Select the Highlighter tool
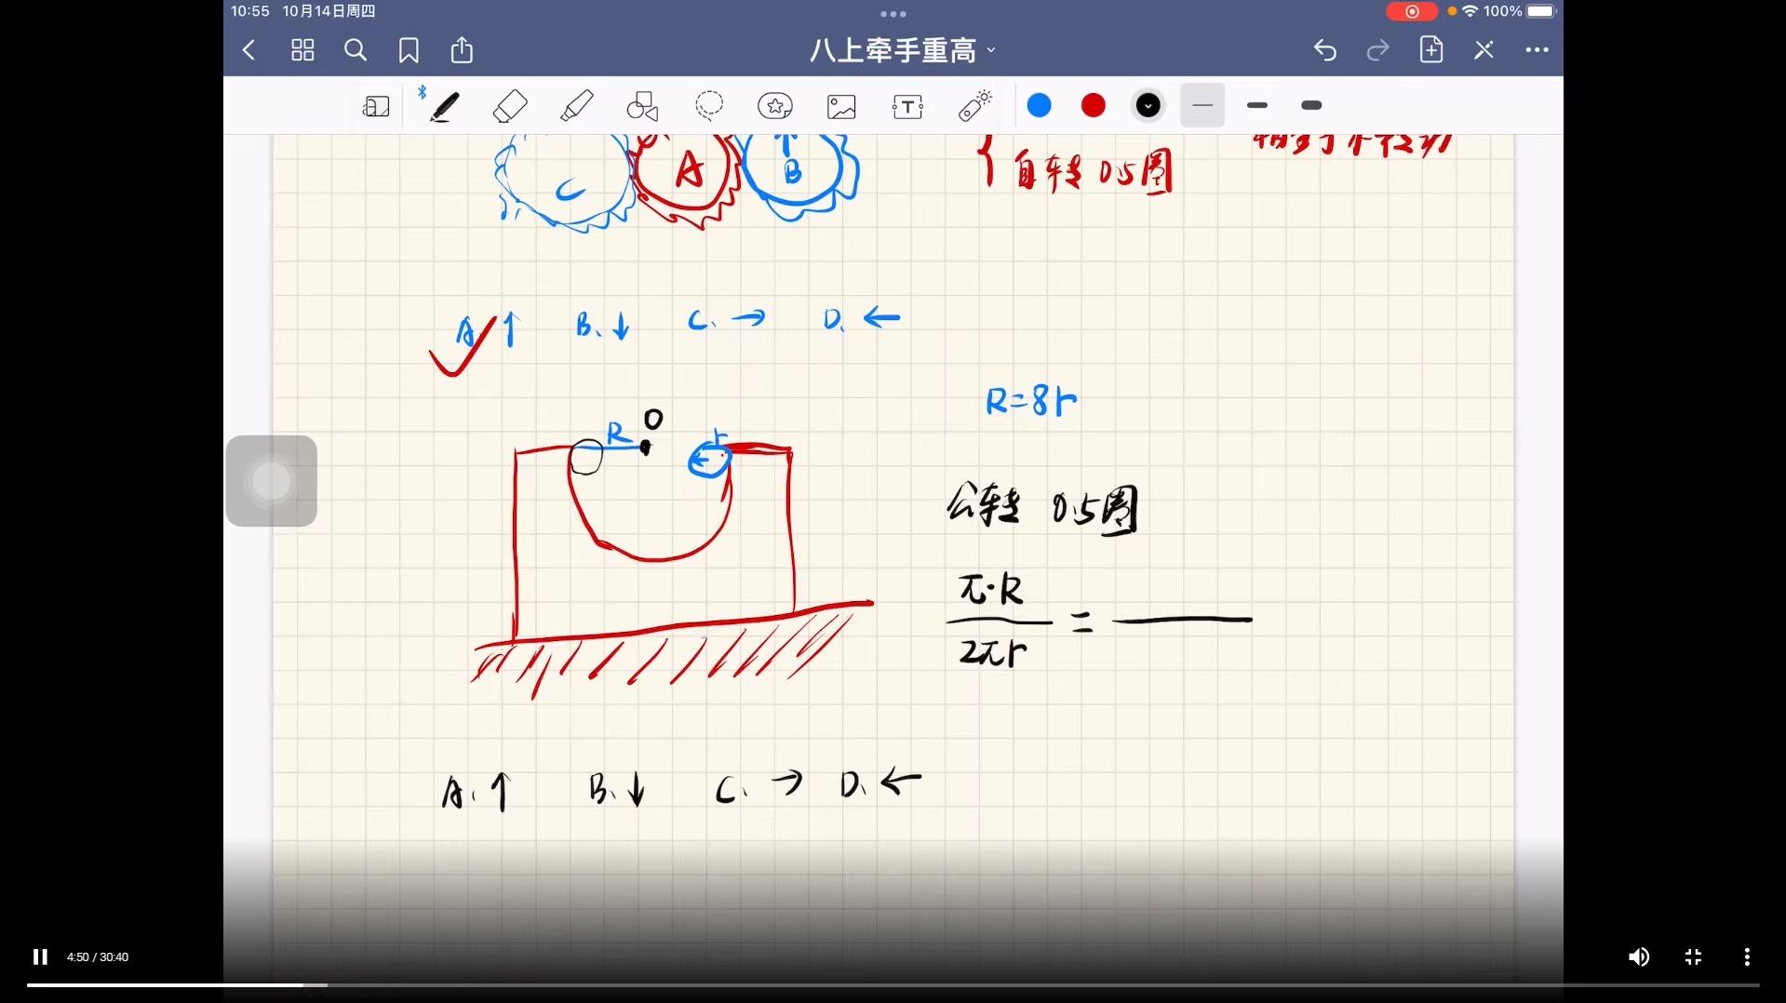Image resolution: width=1786 pixels, height=1003 pixels. [577, 106]
